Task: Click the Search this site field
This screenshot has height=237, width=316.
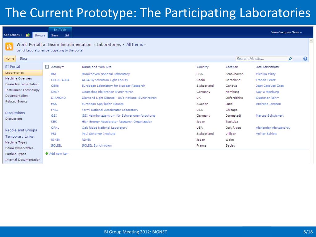Action: [x=261, y=59]
